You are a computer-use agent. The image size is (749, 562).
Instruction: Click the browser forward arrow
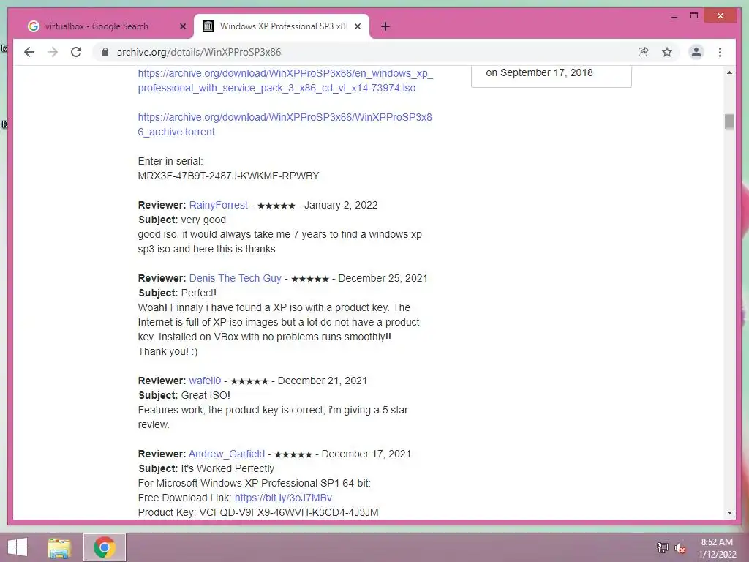(53, 52)
